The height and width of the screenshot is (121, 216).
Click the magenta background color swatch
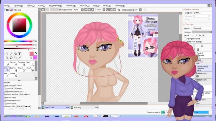point(35,57)
